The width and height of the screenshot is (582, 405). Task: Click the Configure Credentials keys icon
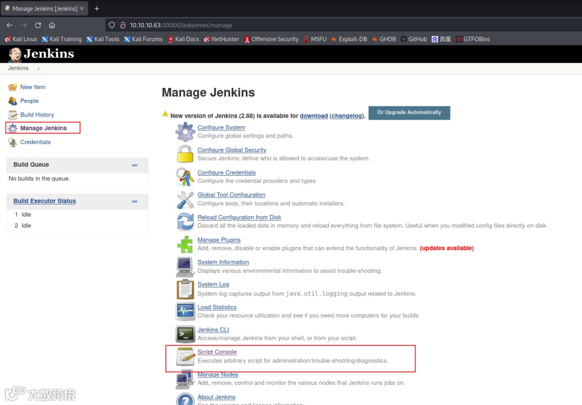tap(185, 176)
